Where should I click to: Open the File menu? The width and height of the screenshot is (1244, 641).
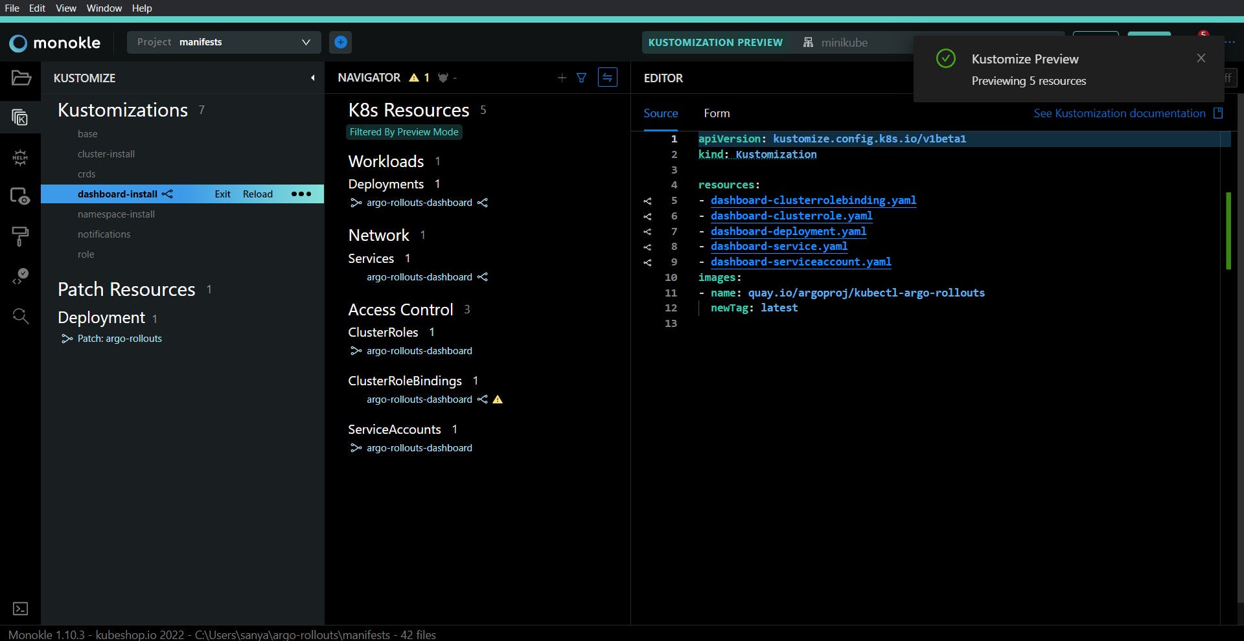coord(12,8)
